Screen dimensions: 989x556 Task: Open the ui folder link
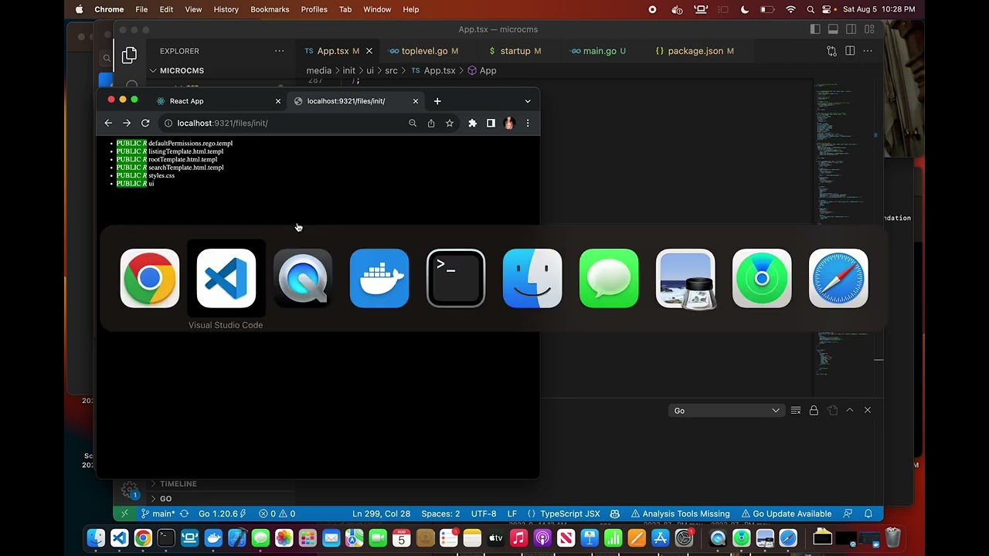[x=151, y=184]
